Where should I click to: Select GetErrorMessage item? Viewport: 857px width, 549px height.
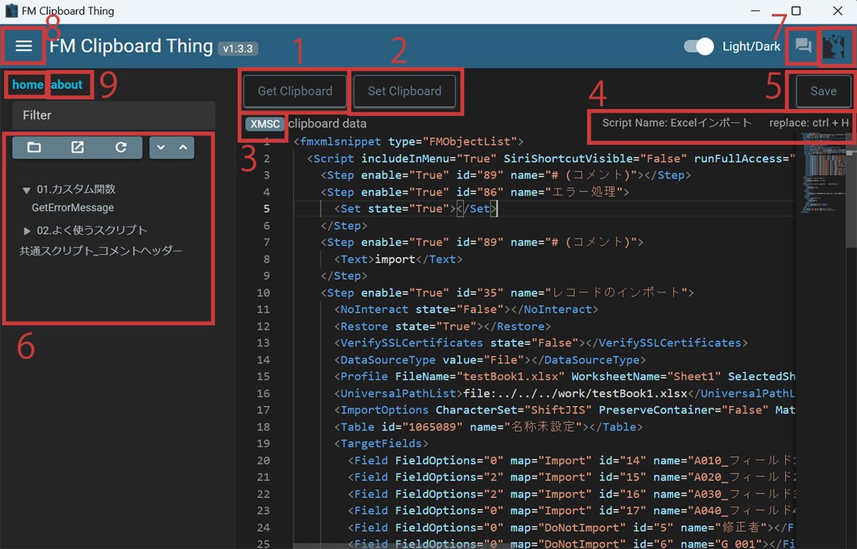pyautogui.click(x=73, y=208)
